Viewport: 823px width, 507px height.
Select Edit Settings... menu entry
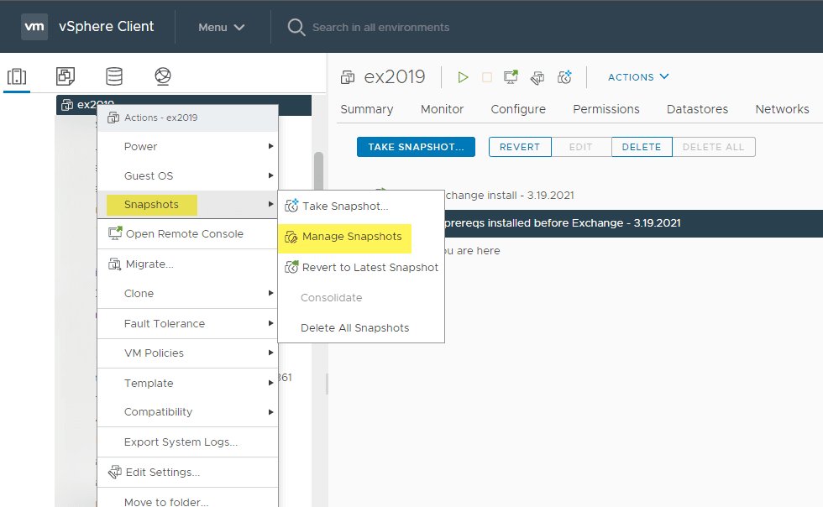coord(187,473)
